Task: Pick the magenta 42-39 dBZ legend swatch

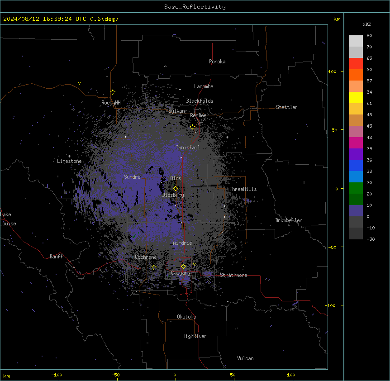Action: tap(356, 143)
